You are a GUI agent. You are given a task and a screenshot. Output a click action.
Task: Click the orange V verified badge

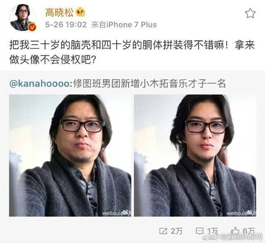[32, 27]
